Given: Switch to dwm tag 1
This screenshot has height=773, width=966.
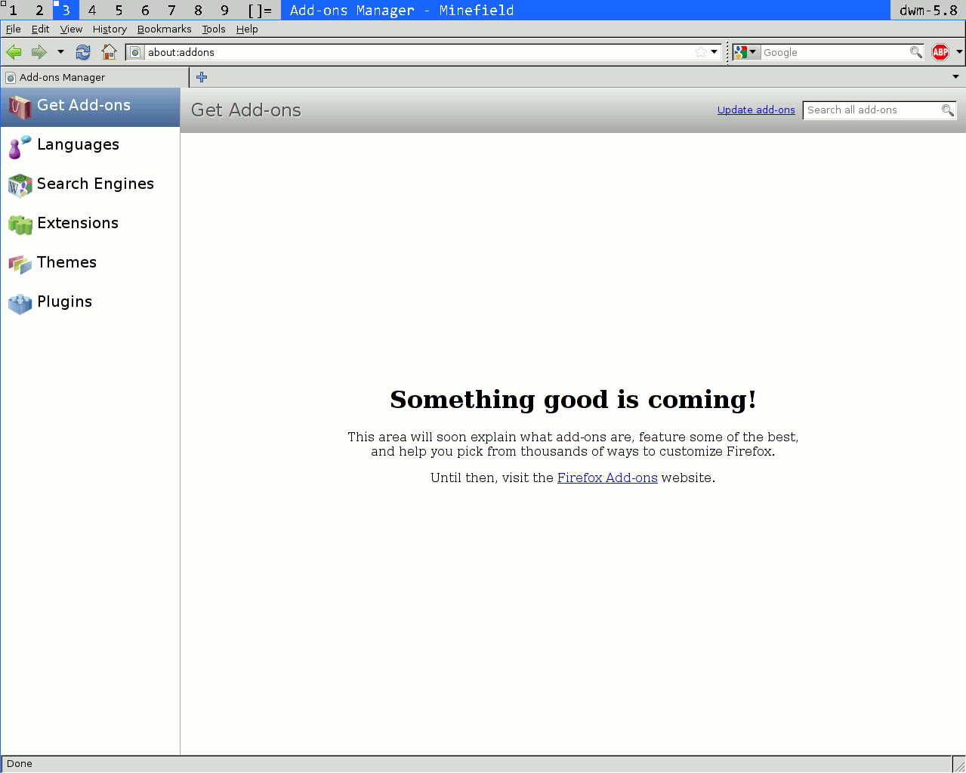Looking at the screenshot, I should click(x=13, y=10).
